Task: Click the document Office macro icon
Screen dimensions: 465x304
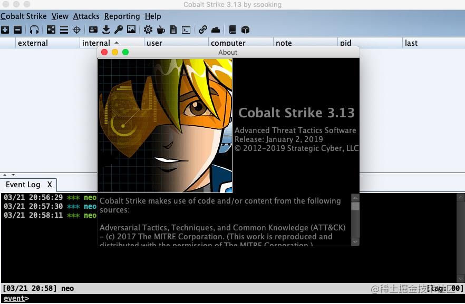Action: [x=173, y=29]
